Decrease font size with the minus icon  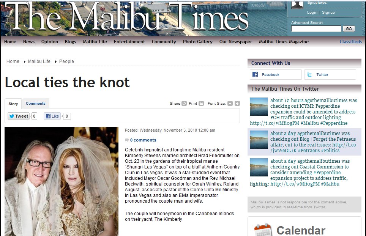tap(230, 104)
